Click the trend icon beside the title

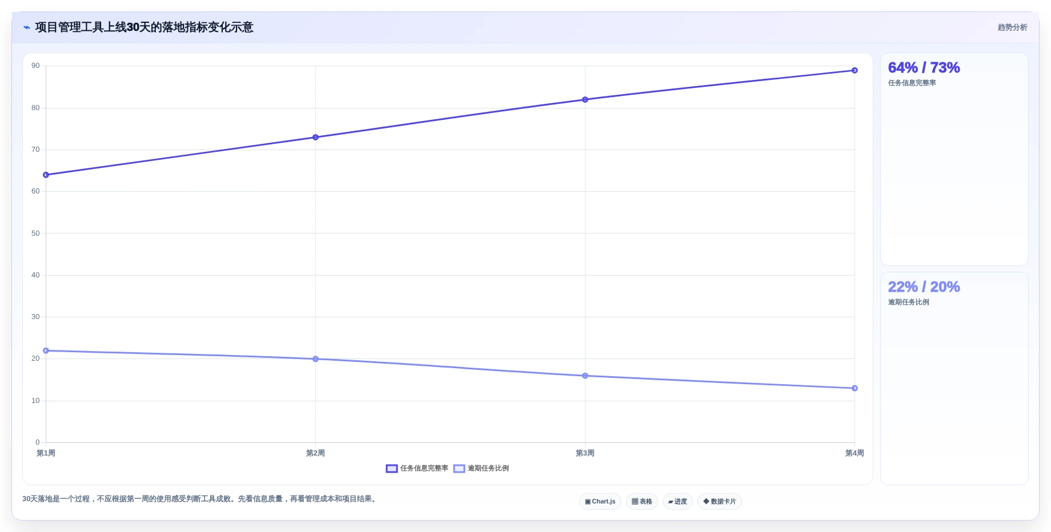[27, 27]
